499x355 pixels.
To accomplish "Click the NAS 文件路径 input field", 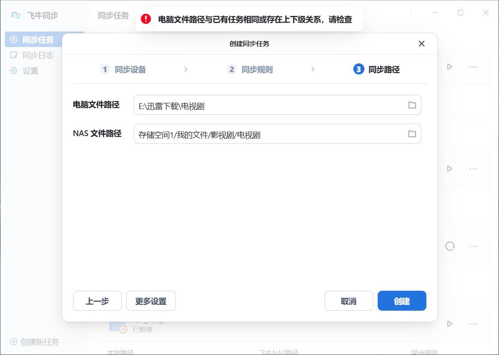I will [x=277, y=133].
